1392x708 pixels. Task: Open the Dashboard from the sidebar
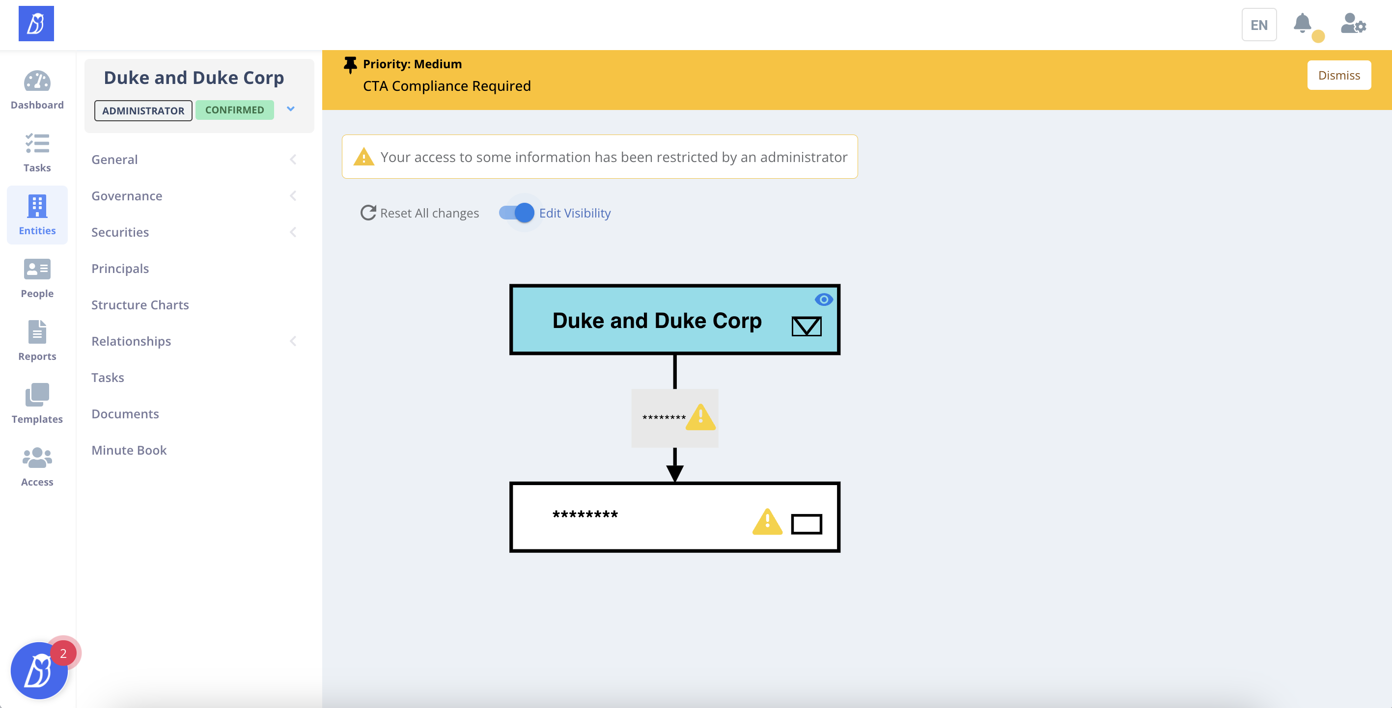pos(37,89)
